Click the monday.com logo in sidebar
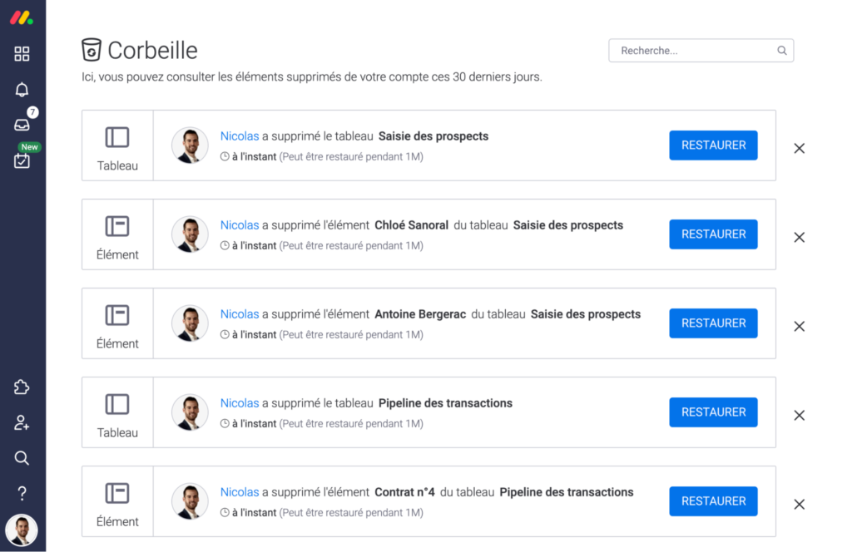Image resolution: width=852 pixels, height=552 pixels. point(22,18)
